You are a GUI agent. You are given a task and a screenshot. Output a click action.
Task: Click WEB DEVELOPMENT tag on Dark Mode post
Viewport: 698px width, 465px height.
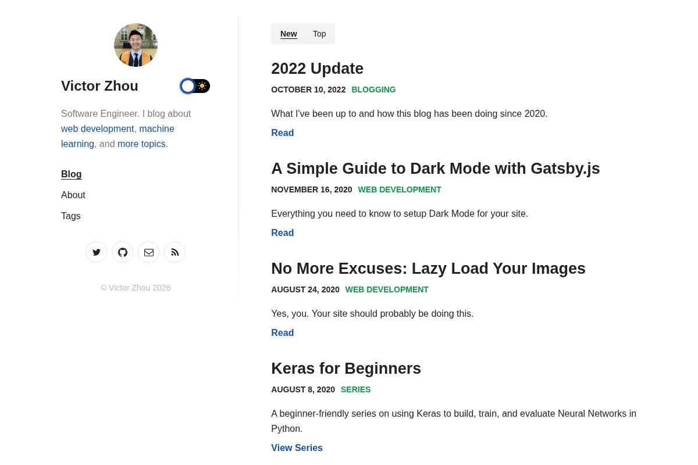[400, 189]
